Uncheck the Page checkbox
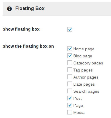111x118 pixels. point(70,105)
